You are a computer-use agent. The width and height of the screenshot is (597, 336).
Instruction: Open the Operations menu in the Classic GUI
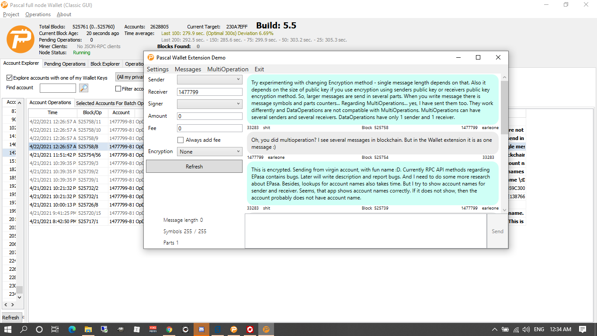click(x=38, y=14)
